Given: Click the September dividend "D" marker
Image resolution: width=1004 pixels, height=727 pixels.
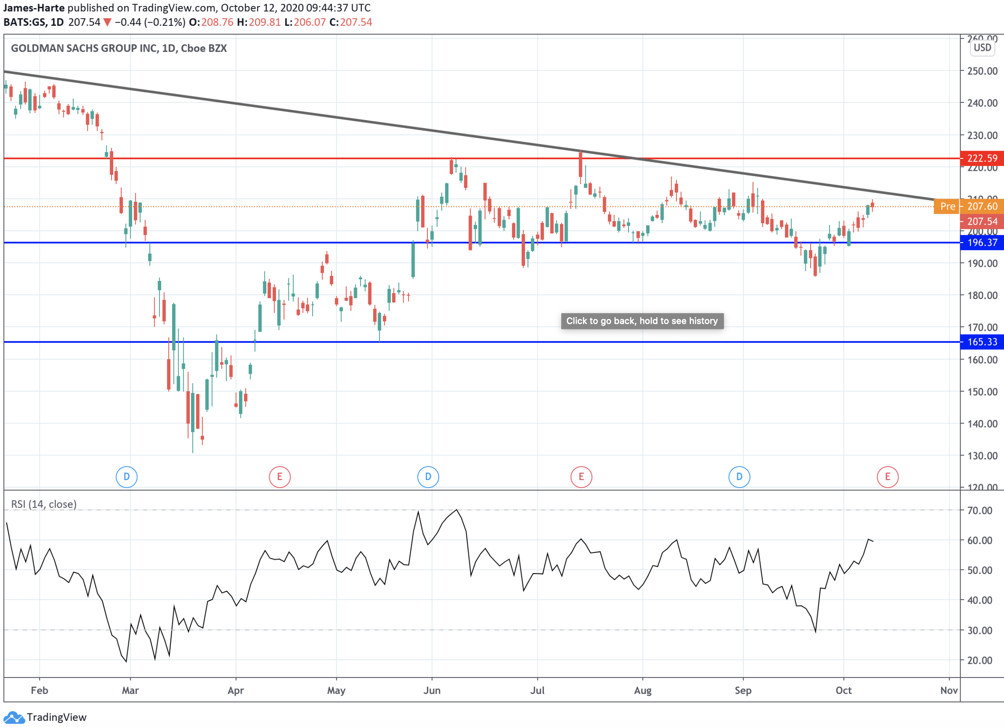Looking at the screenshot, I should click(739, 477).
